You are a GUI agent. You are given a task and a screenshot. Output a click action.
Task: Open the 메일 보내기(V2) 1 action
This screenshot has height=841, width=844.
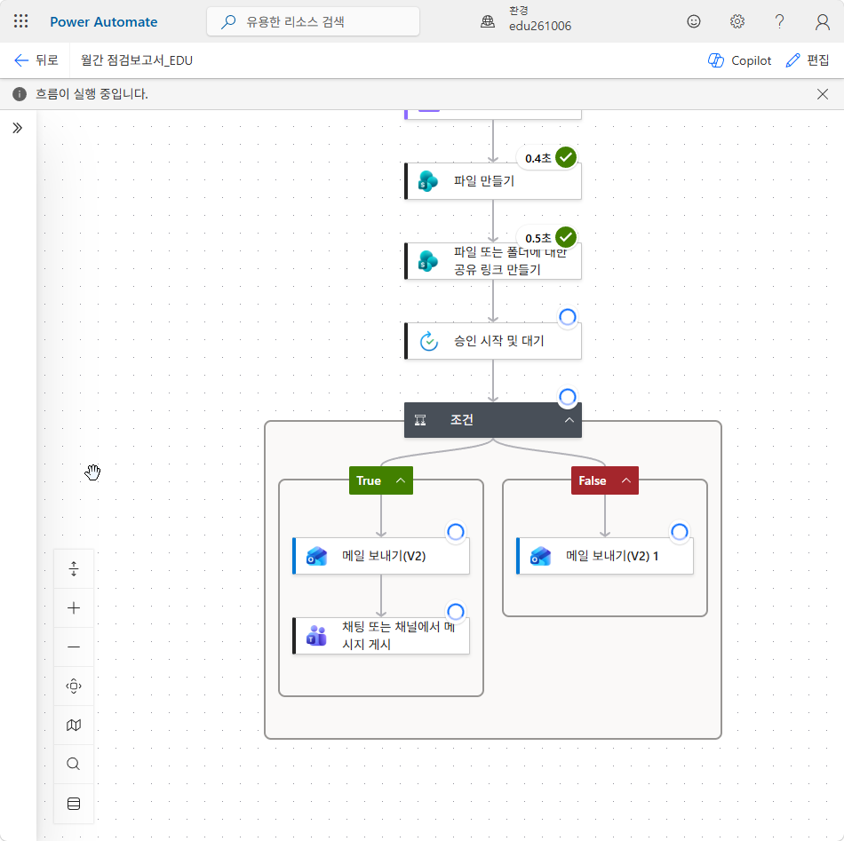coord(605,556)
